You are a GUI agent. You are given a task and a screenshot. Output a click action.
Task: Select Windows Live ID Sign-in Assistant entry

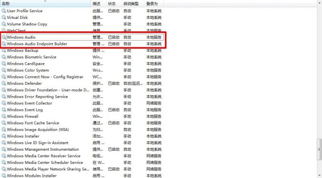pos(37,143)
